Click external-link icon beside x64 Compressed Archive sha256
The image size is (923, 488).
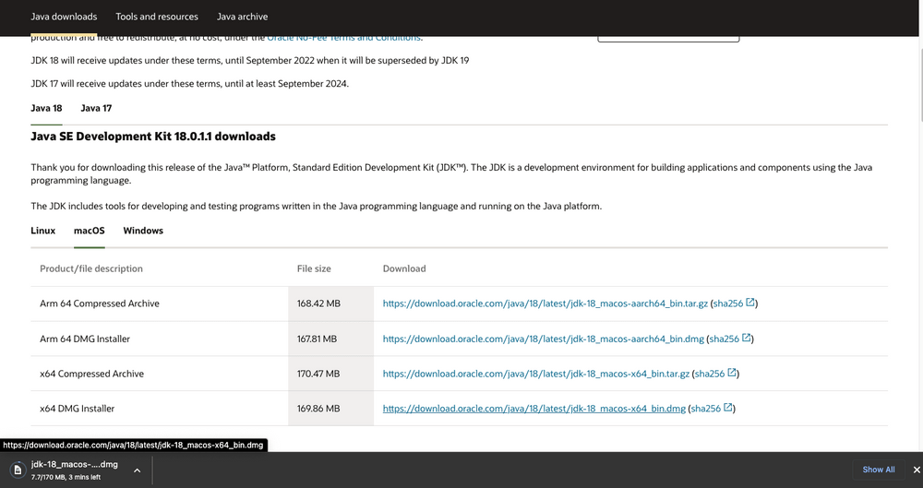click(732, 373)
